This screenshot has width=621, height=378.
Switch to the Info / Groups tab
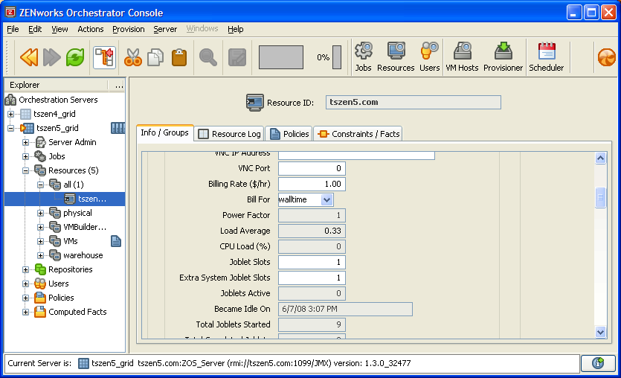pyautogui.click(x=165, y=132)
